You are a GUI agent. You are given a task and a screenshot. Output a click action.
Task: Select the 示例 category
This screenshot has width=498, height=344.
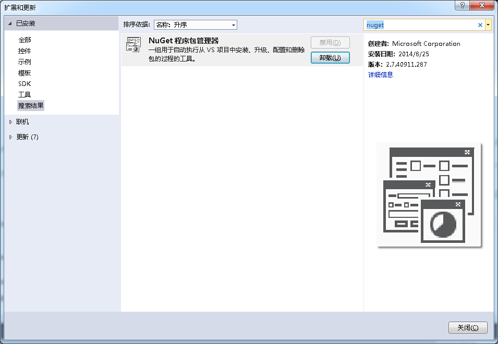25,62
